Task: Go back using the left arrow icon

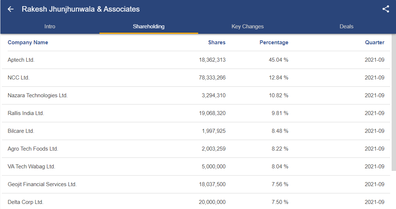Action: 11,9
